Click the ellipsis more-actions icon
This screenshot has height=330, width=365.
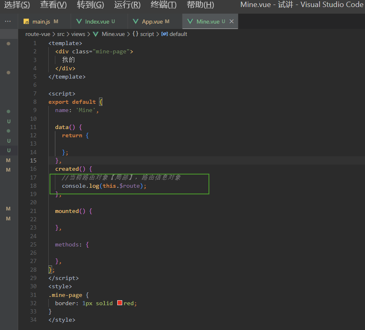click(x=8, y=21)
